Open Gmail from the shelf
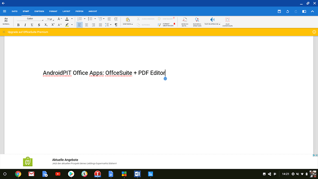The width and height of the screenshot is (318, 179). [x=31, y=174]
